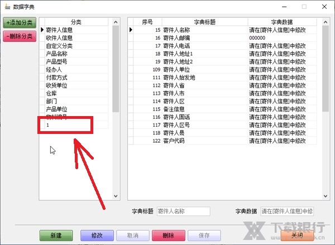Click the 分类 column header
Image resolution: width=335 pixels, height=245 pixels.
[76, 22]
